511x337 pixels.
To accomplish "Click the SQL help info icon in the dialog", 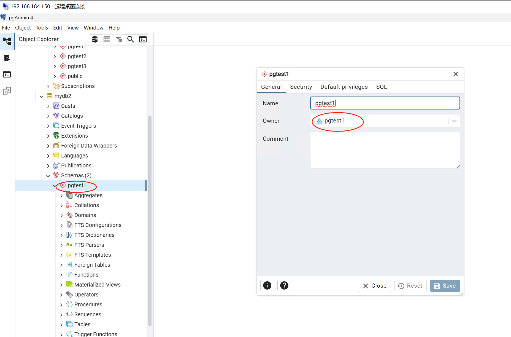I will tap(267, 285).
